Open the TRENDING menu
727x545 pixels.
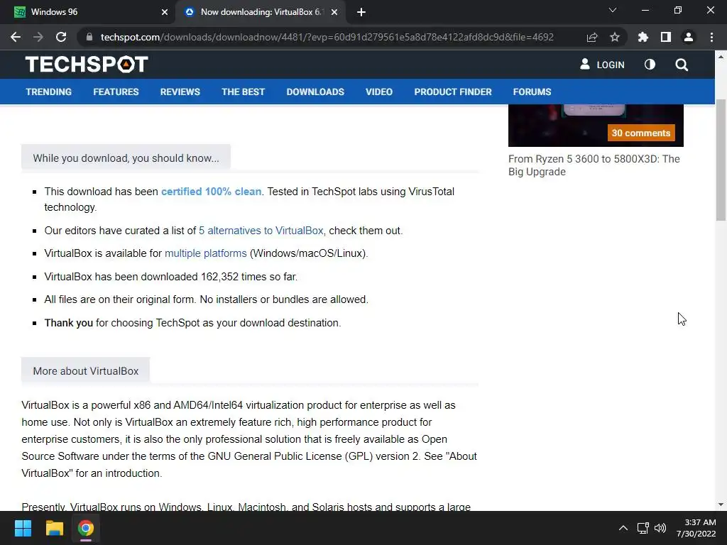pos(49,92)
